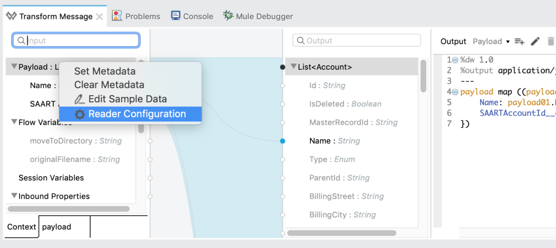Image resolution: width=556 pixels, height=248 pixels.
Task: Click the mapped blue connector dot for Name
Action: 283,141
